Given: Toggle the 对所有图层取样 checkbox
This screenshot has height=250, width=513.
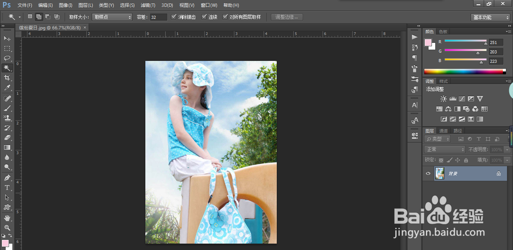Looking at the screenshot, I should 225,17.
